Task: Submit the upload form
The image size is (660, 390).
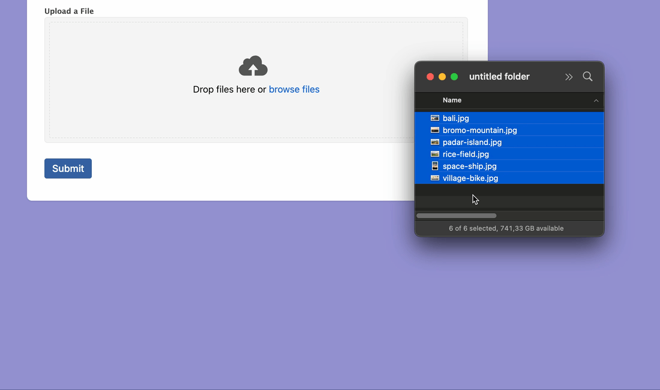Action: coord(68,168)
